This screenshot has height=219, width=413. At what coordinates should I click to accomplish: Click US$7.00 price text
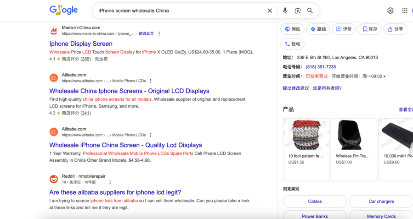[x=344, y=162]
